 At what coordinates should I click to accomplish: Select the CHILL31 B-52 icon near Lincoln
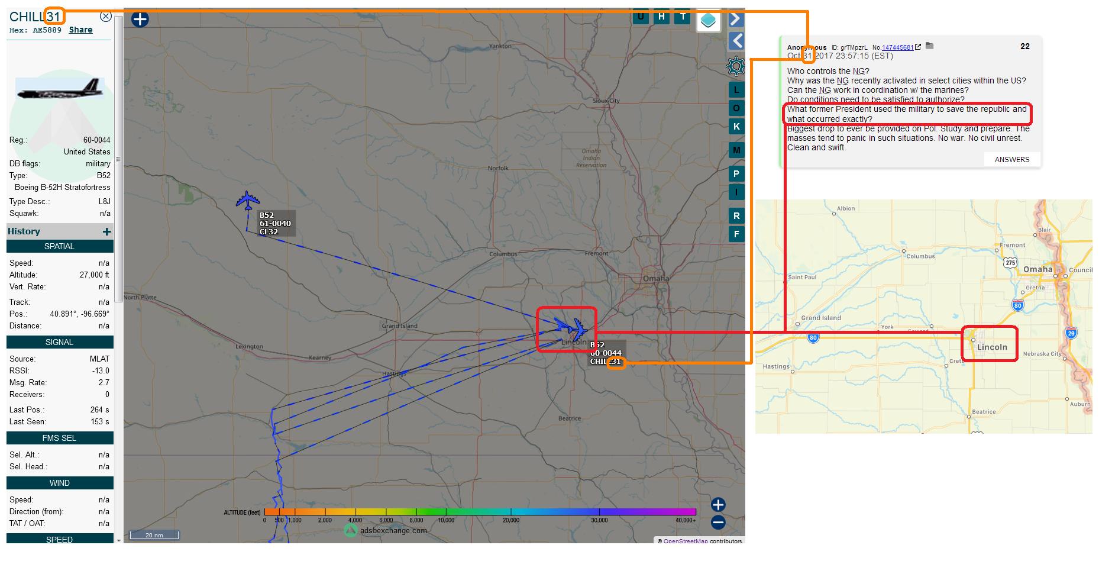click(578, 328)
